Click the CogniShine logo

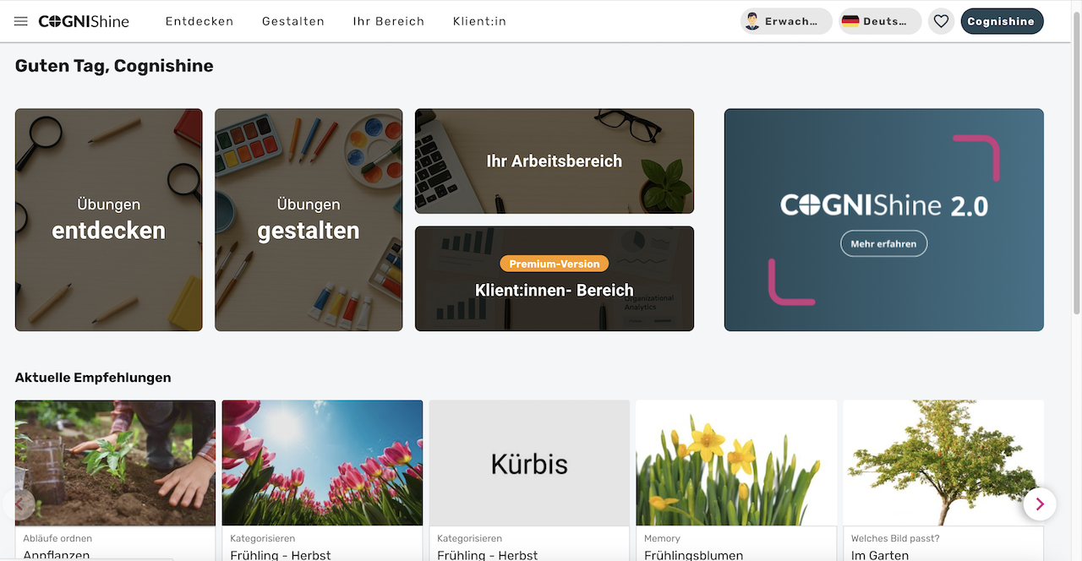pos(84,21)
